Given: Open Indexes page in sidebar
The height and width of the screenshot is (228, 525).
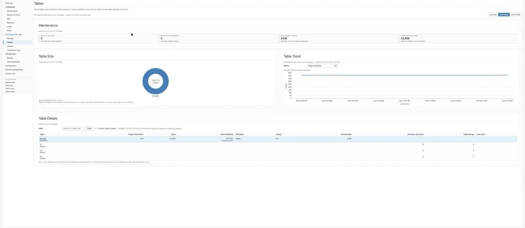Looking at the screenshot, I should 10,46.
